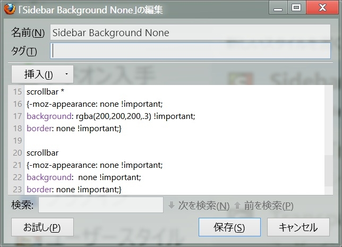This screenshot has height=247, width=342.
Task: Maximize the style edit window
Action: pos(296,8)
